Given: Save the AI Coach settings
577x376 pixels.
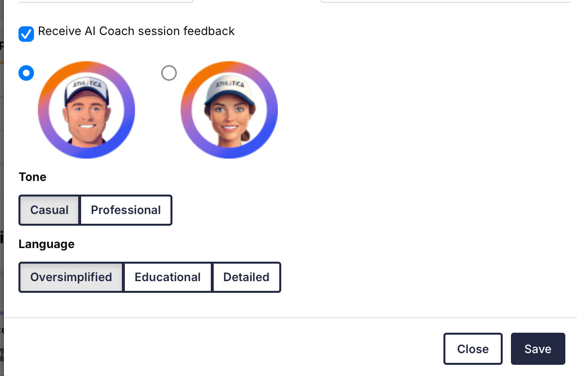Looking at the screenshot, I should coord(538,349).
